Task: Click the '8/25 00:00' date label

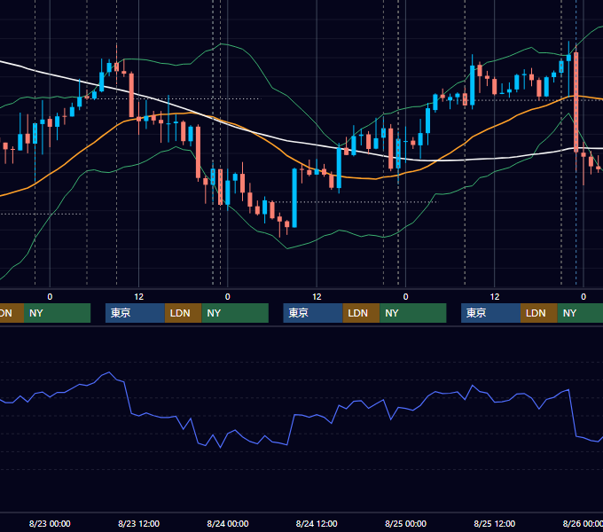Action: point(405,523)
